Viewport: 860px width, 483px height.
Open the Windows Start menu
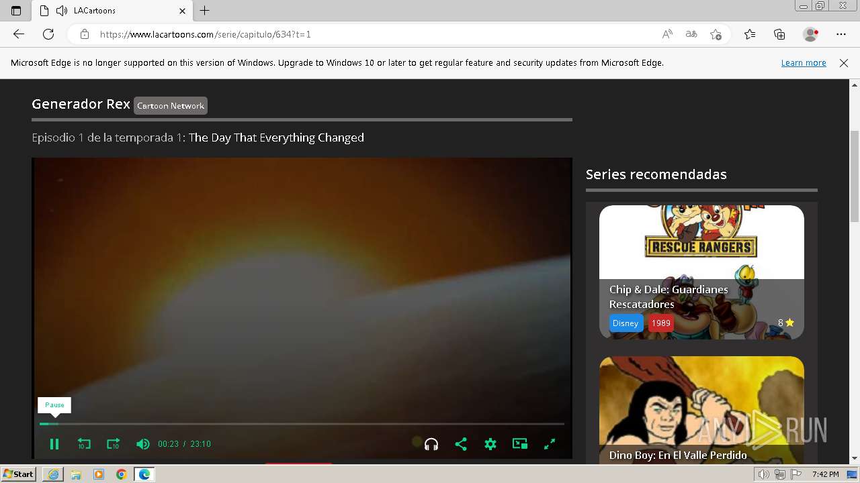[x=19, y=474]
